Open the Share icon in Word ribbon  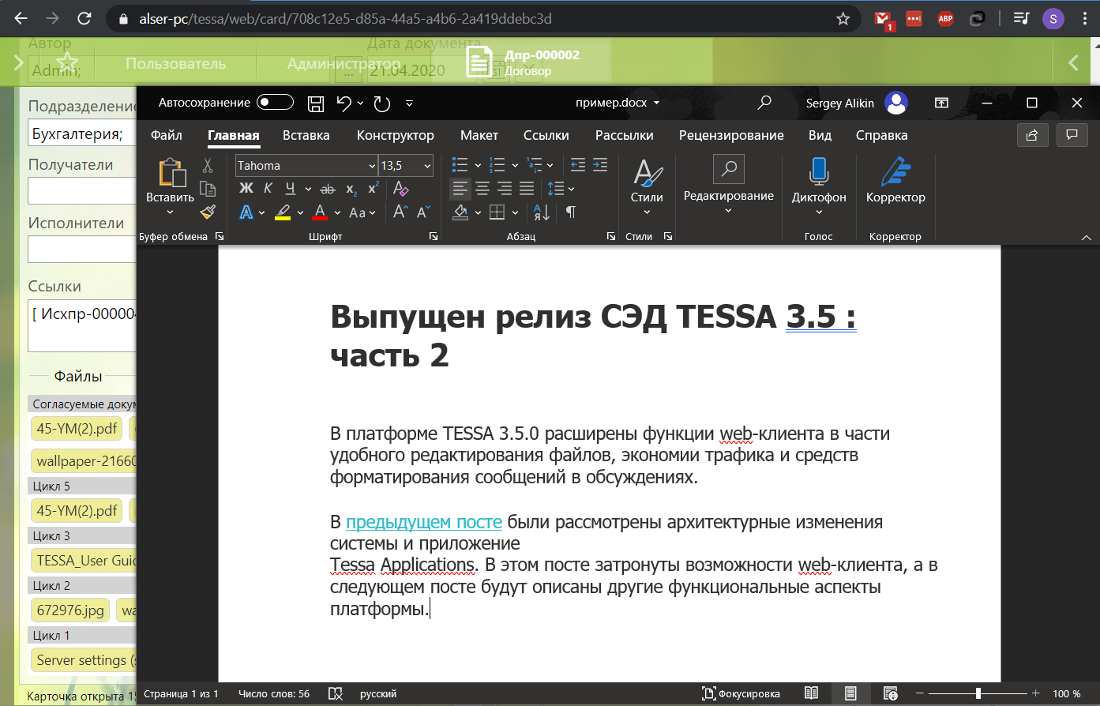point(1032,135)
